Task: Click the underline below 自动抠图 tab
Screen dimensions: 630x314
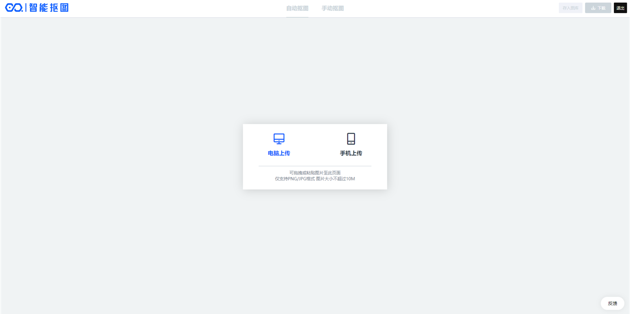Action: [297, 17]
